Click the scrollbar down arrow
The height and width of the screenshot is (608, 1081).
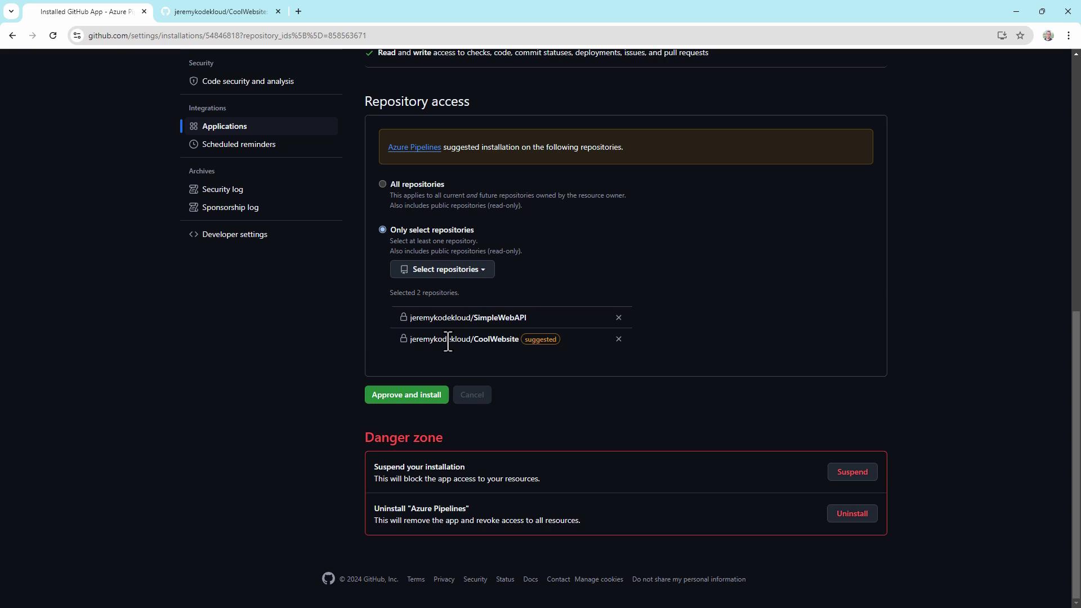1076,603
